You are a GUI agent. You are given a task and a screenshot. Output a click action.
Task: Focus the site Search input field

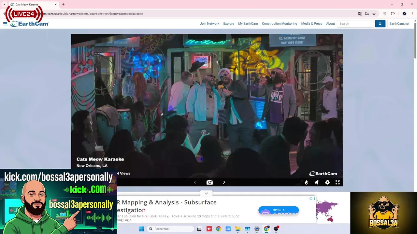point(355,24)
